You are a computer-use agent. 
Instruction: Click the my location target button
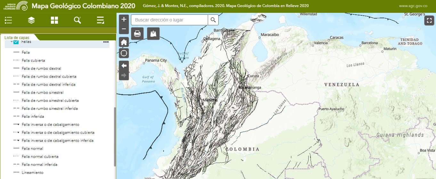[x=124, y=53]
